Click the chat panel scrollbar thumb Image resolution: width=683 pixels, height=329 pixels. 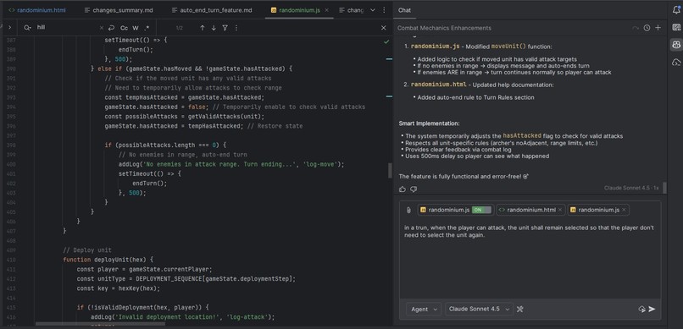click(664, 188)
